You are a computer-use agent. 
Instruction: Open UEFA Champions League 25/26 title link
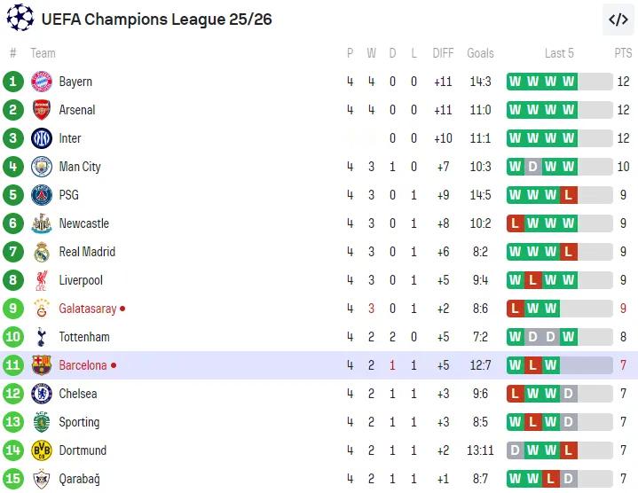click(157, 20)
